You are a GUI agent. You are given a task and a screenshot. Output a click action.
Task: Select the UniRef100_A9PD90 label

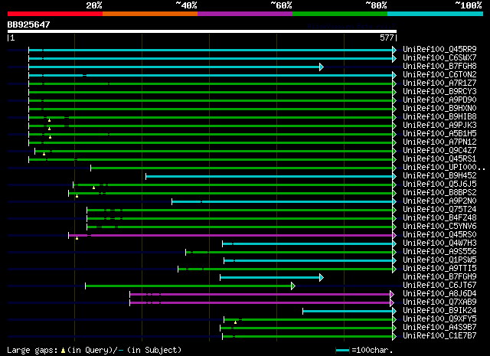[x=439, y=100]
